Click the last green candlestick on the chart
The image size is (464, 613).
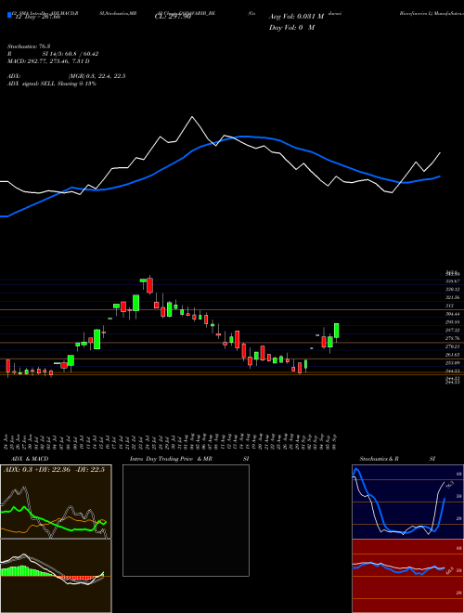(x=336, y=331)
